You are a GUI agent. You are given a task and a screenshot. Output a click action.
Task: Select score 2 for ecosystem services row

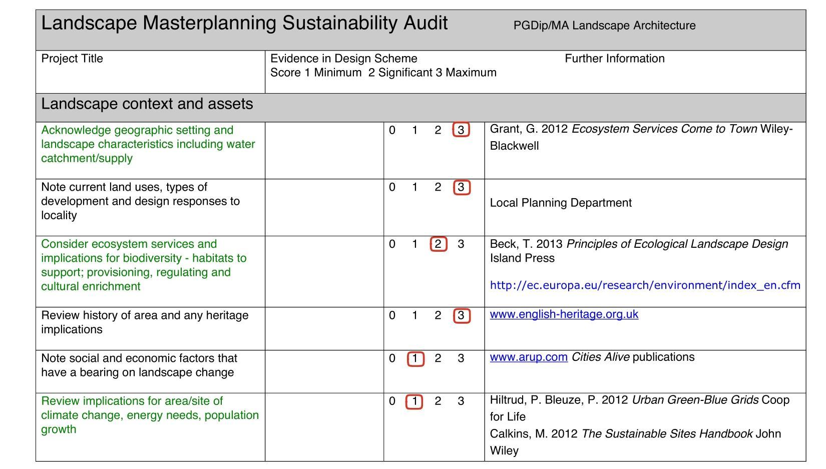438,244
